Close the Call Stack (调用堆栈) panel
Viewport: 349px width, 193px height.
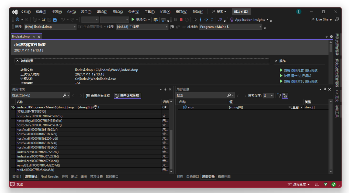pyautogui.click(x=170, y=89)
